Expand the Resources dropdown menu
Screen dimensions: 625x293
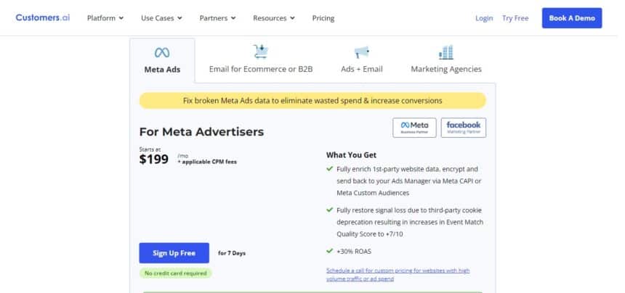click(x=274, y=18)
